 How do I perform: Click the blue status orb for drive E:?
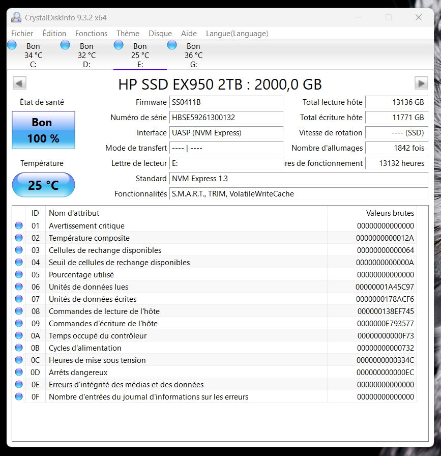coord(119,45)
